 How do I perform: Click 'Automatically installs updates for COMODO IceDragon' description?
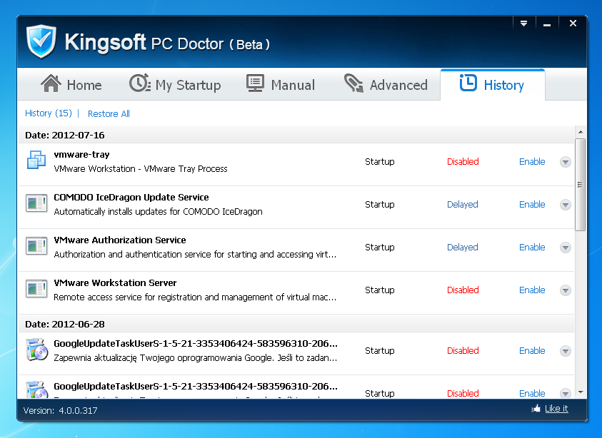(x=159, y=212)
